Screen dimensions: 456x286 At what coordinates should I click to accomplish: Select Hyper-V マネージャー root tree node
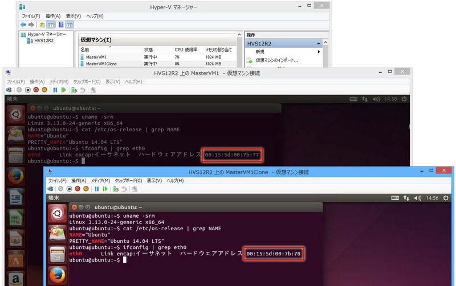point(44,34)
